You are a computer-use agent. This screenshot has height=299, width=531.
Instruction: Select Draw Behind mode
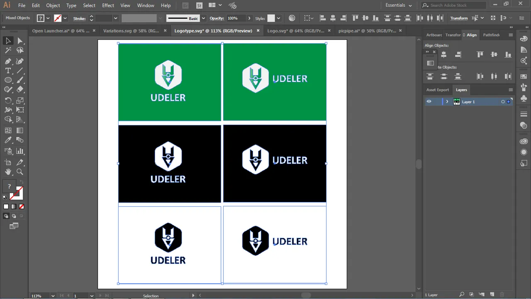click(14, 216)
